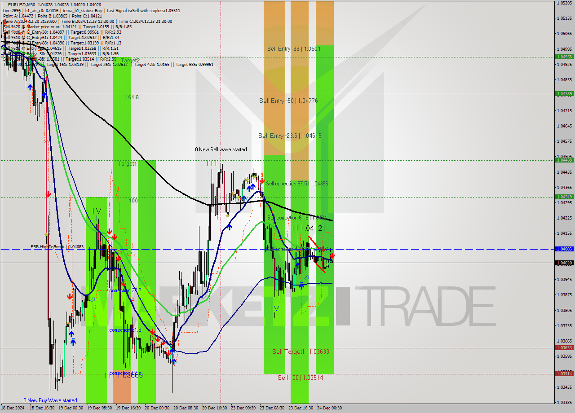
Task: Click the 1.04958 price tag on axis
Action: tap(564, 57)
